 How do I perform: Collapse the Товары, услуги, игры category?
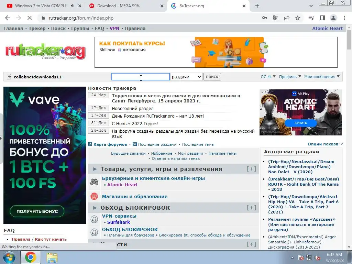(95, 169)
